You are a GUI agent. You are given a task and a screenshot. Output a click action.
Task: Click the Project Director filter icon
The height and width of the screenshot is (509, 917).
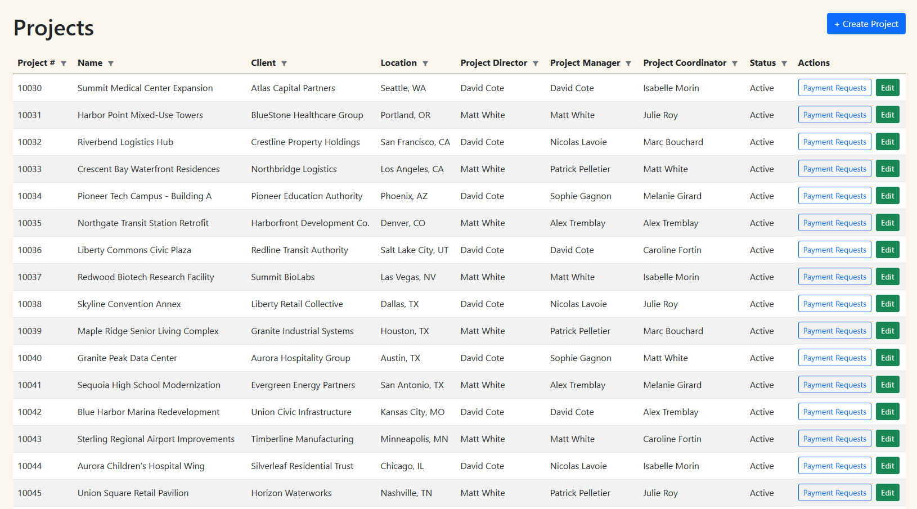536,64
